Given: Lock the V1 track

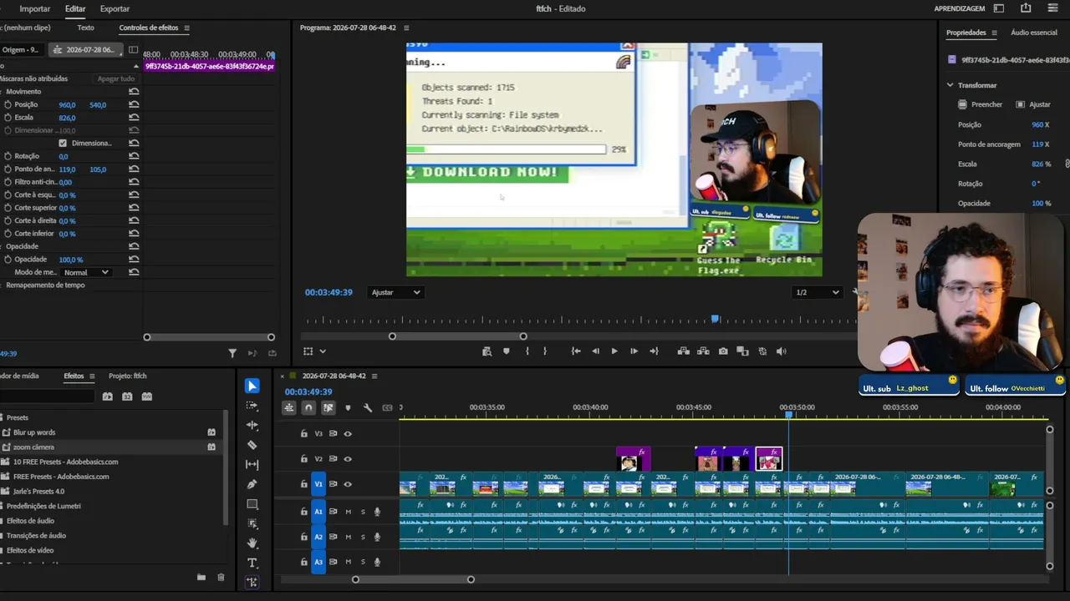Looking at the screenshot, I should (x=304, y=484).
